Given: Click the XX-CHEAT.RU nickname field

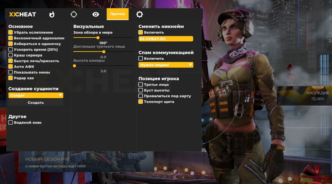Looking at the screenshot, I should click(166, 39).
